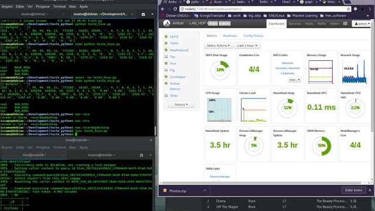Viewport: 375px width, 211px height.
Task: Open the Hosts page in Ambari
Action: (x=309, y=23)
